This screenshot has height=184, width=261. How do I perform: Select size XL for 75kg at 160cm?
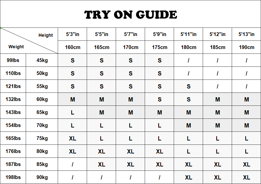[72, 138]
